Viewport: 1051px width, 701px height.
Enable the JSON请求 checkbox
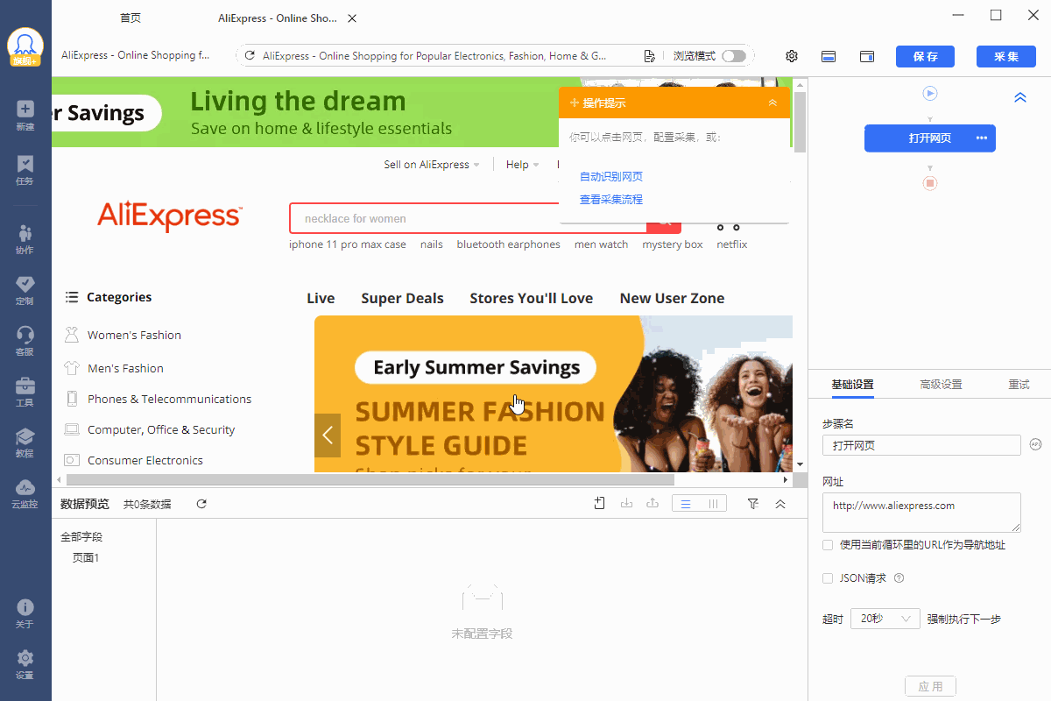pyautogui.click(x=828, y=578)
